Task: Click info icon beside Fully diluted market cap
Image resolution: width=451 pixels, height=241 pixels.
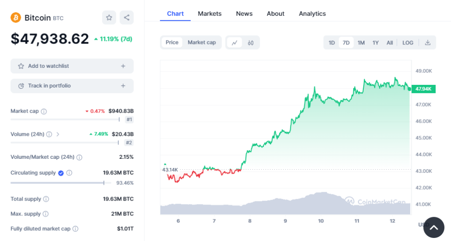Action: click(x=75, y=229)
